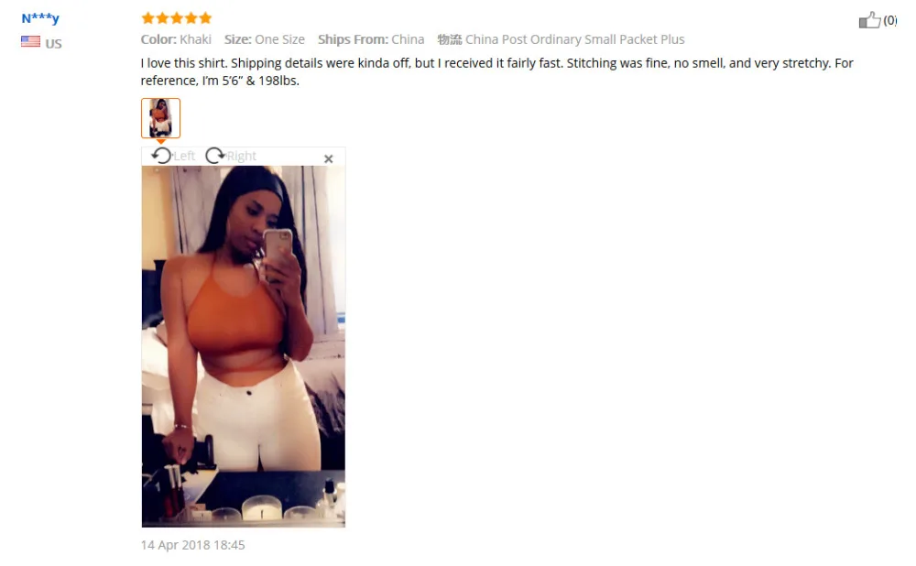Click the review date 14 Apr 2018
This screenshot has width=916, height=566.
[192, 545]
